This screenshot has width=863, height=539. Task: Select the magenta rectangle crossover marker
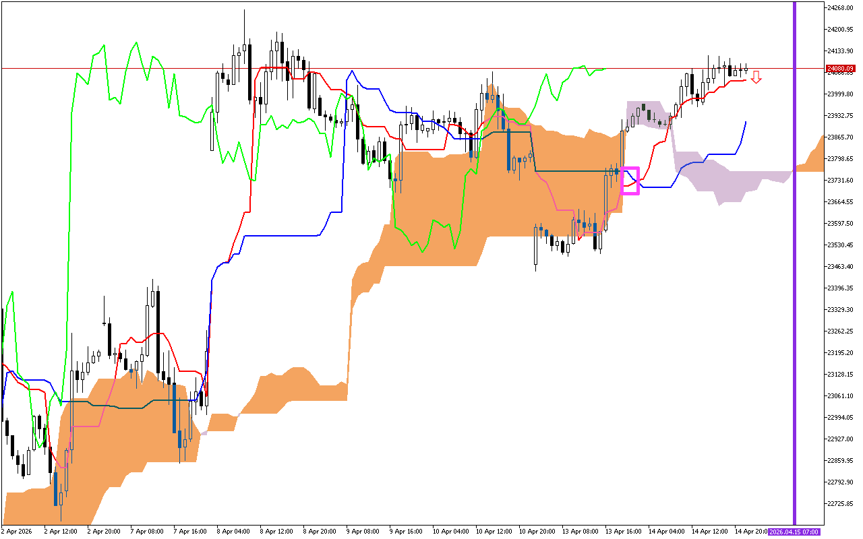pos(630,181)
